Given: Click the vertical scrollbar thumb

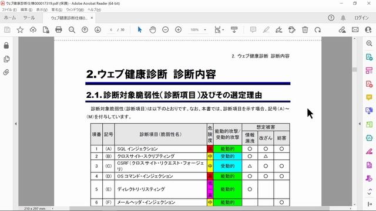Looking at the screenshot, I should [355, 70].
